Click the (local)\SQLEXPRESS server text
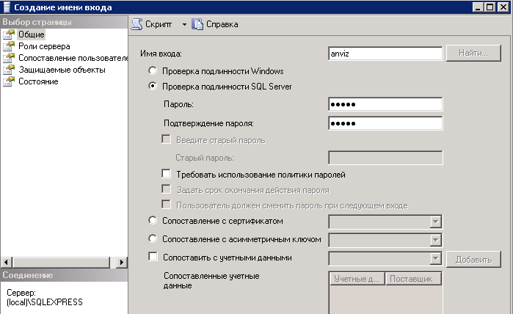The width and height of the screenshot is (513, 314). tap(45, 302)
